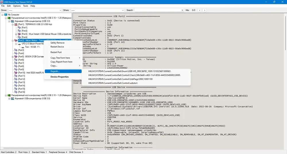Click the Search input field
Screen dimensions: 287x154
click(x=158, y=10)
